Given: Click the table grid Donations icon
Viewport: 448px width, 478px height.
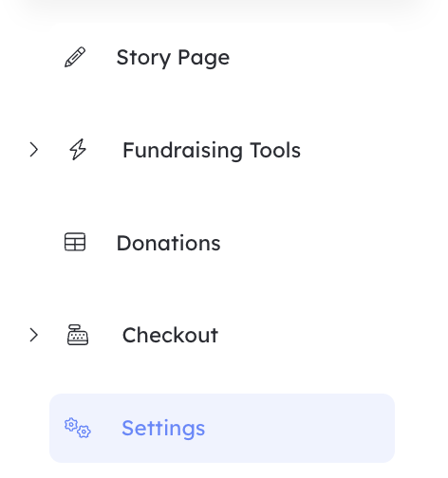Looking at the screenshot, I should tap(75, 242).
